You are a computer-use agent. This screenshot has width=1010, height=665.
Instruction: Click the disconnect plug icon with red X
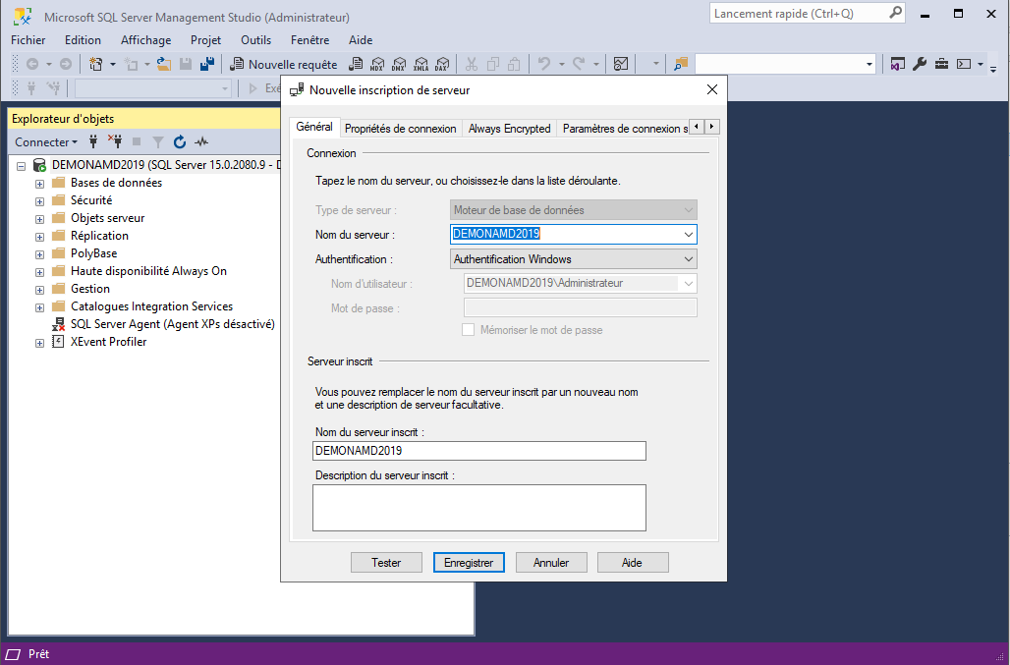click(x=115, y=142)
